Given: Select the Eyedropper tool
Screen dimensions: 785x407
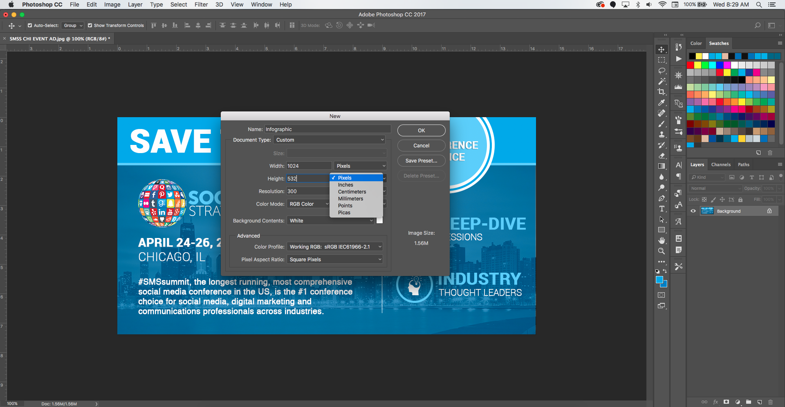Looking at the screenshot, I should [662, 102].
